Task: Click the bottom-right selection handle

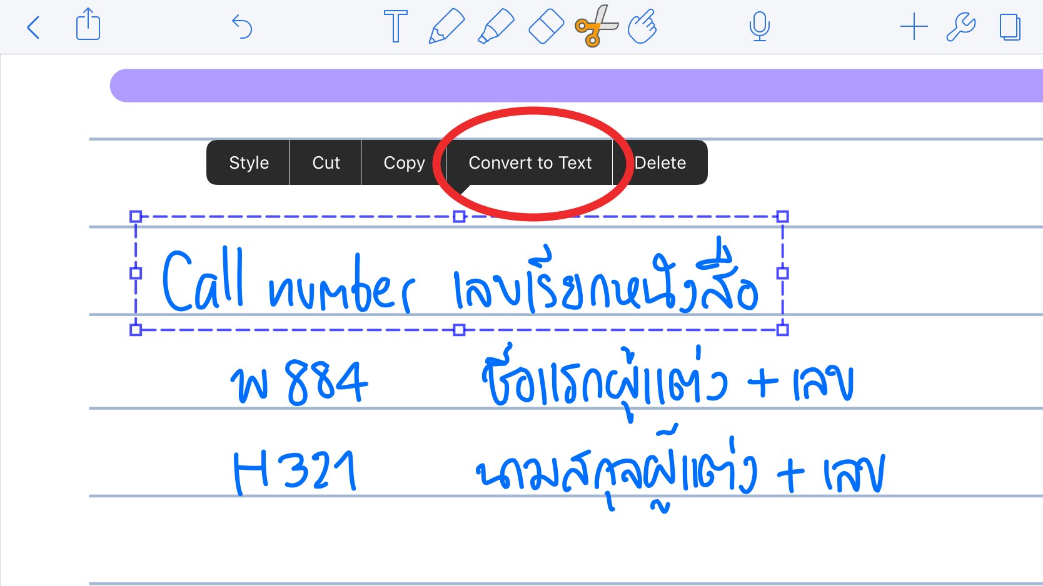Action: pyautogui.click(x=782, y=329)
